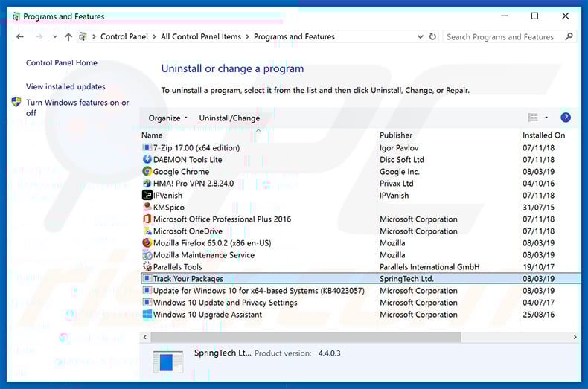Click the Parallels Tools icon
The image size is (588, 389).
click(x=147, y=267)
